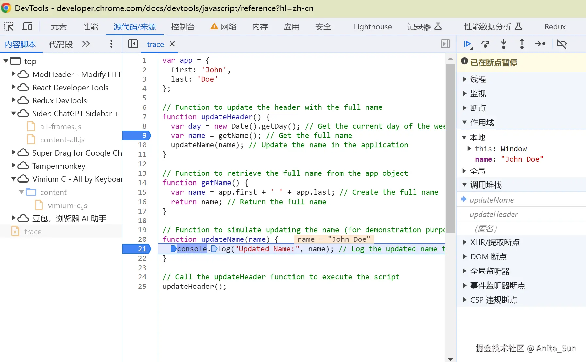586x362 pixels.
Task: Select the trace file in navigator
Action: pyautogui.click(x=33, y=232)
